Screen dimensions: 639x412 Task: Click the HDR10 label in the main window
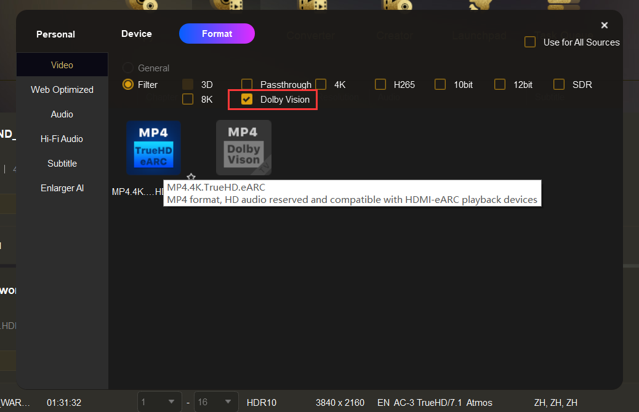(262, 403)
